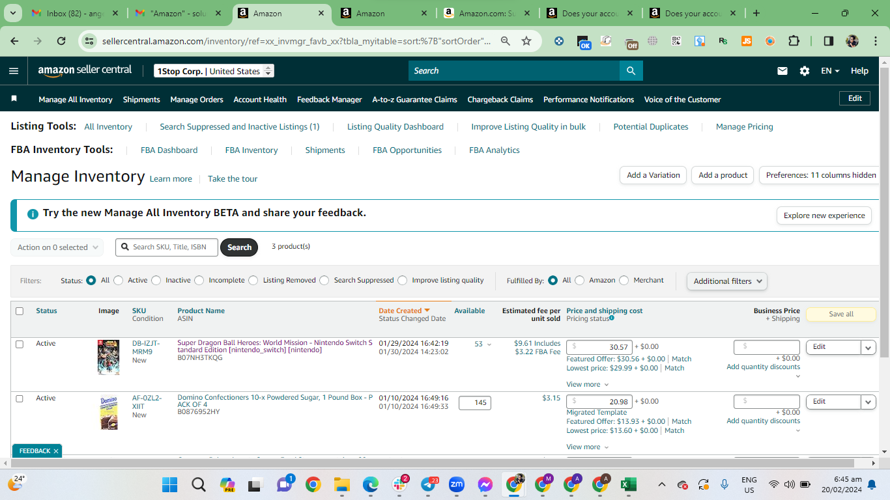Open the Manage Pricing link
890x500 pixels.
[745, 127]
